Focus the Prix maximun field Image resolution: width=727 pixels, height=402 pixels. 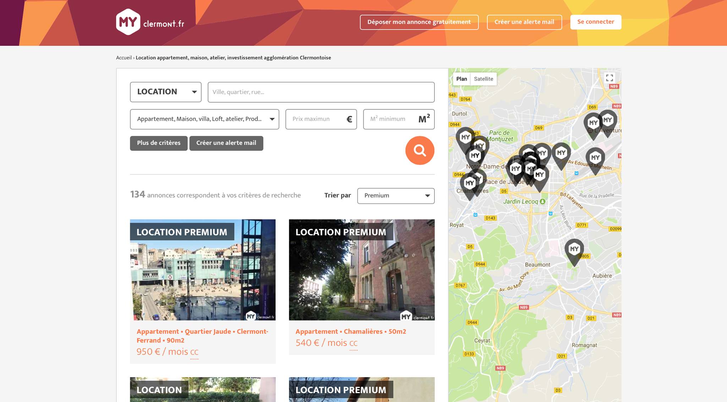[x=321, y=119]
